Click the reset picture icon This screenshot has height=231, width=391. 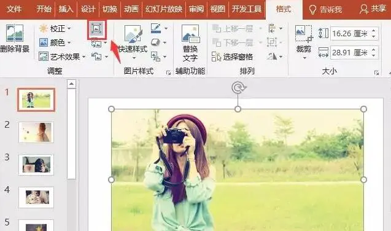[x=97, y=57]
